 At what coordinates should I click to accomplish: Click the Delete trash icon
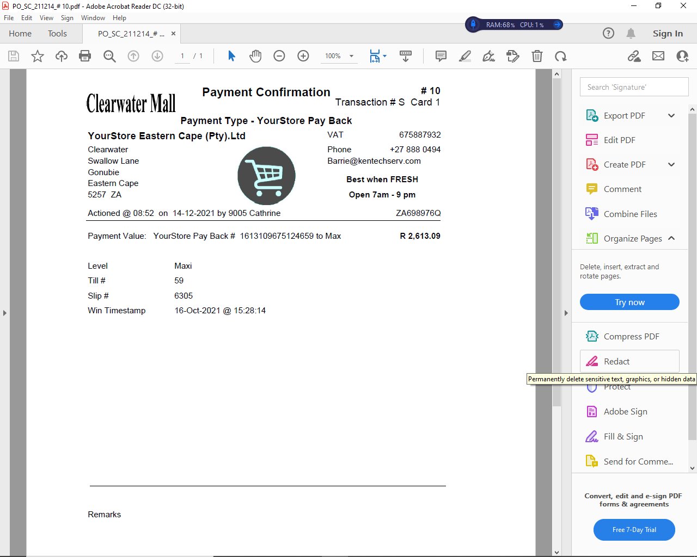[x=537, y=56]
